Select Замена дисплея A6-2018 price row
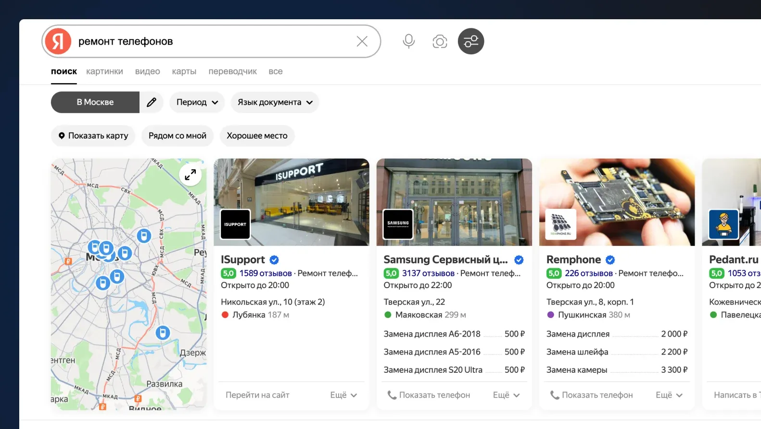The height and width of the screenshot is (429, 761). 454,334
